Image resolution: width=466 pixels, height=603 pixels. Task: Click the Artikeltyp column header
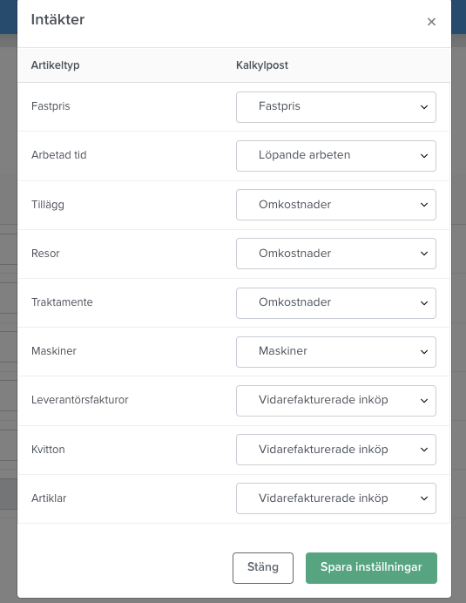pyautogui.click(x=56, y=65)
